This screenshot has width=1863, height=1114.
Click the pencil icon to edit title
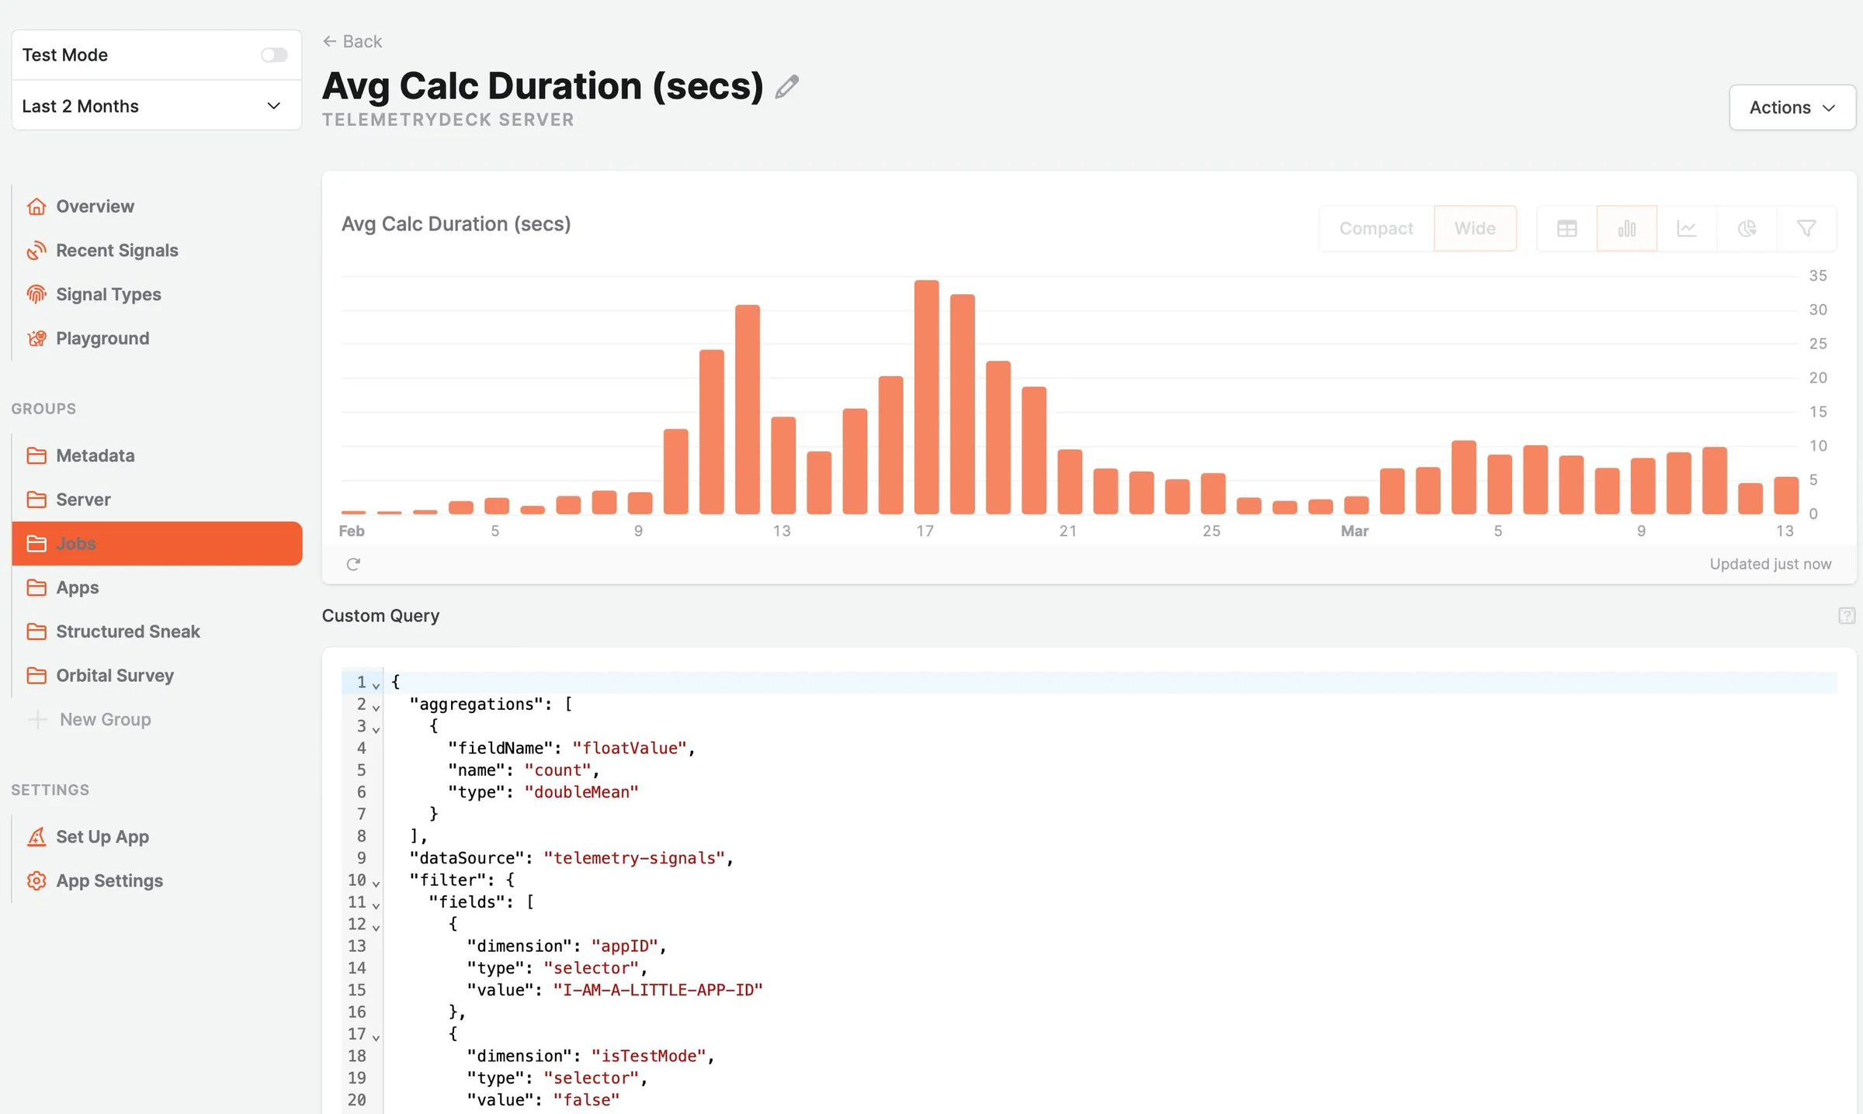(786, 86)
